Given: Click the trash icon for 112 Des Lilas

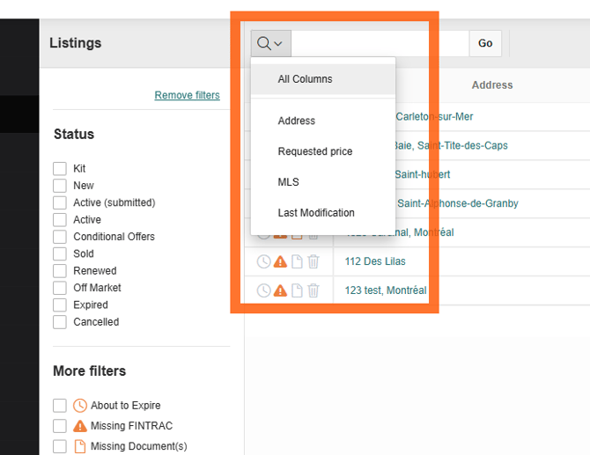Looking at the screenshot, I should click(x=313, y=261).
